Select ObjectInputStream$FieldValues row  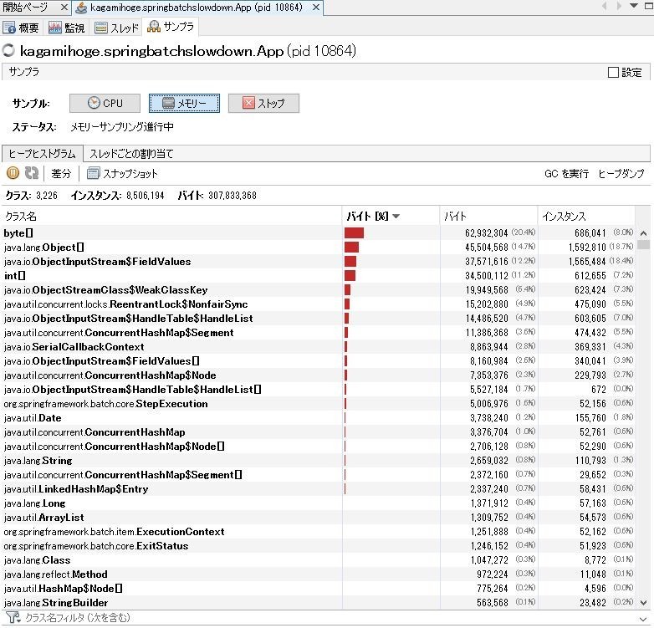pos(319,262)
